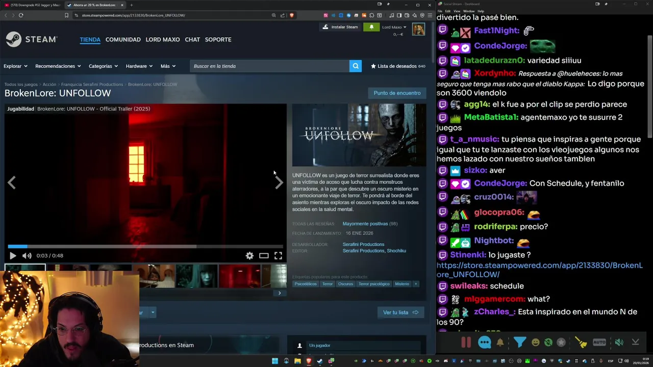This screenshot has width=653, height=367.
Task: Open the LORD MAXO profile tab
Action: (163, 39)
